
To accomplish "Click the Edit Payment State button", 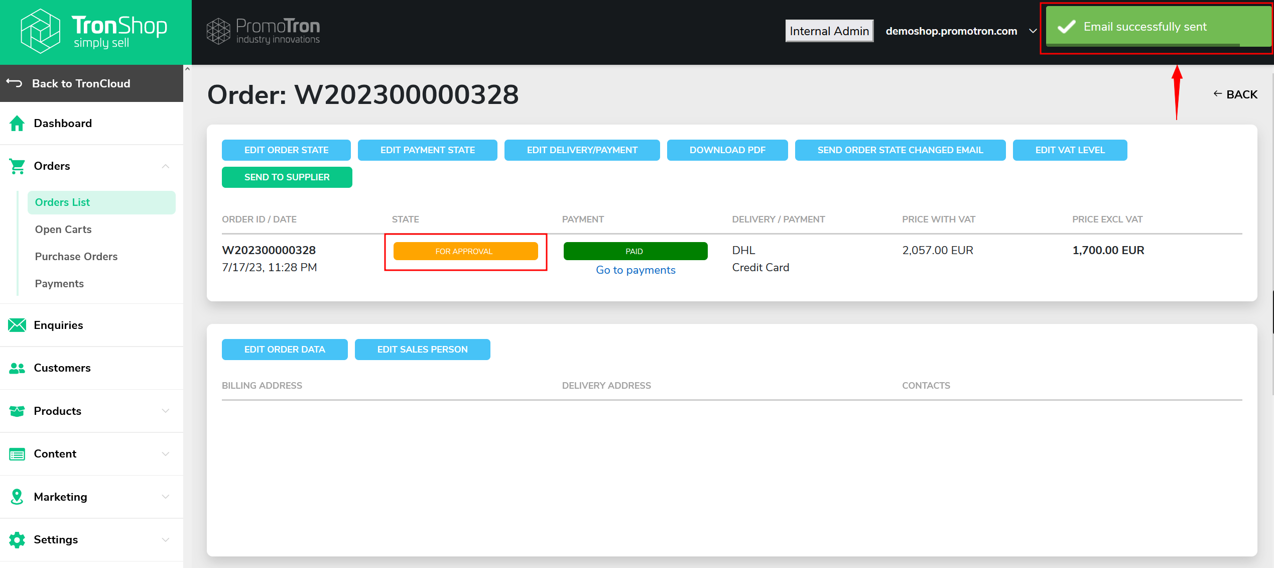I will [428, 150].
